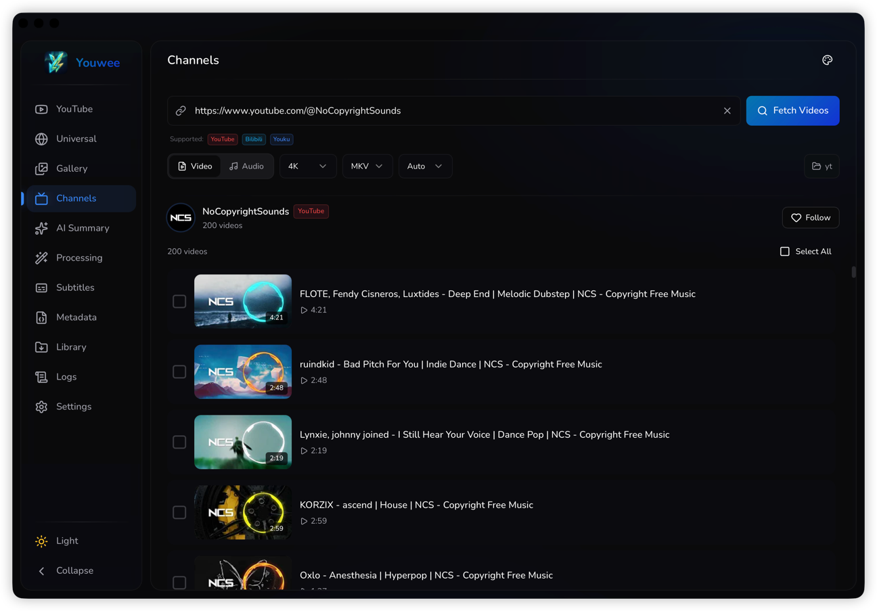Go to the Processing page

pos(82,258)
